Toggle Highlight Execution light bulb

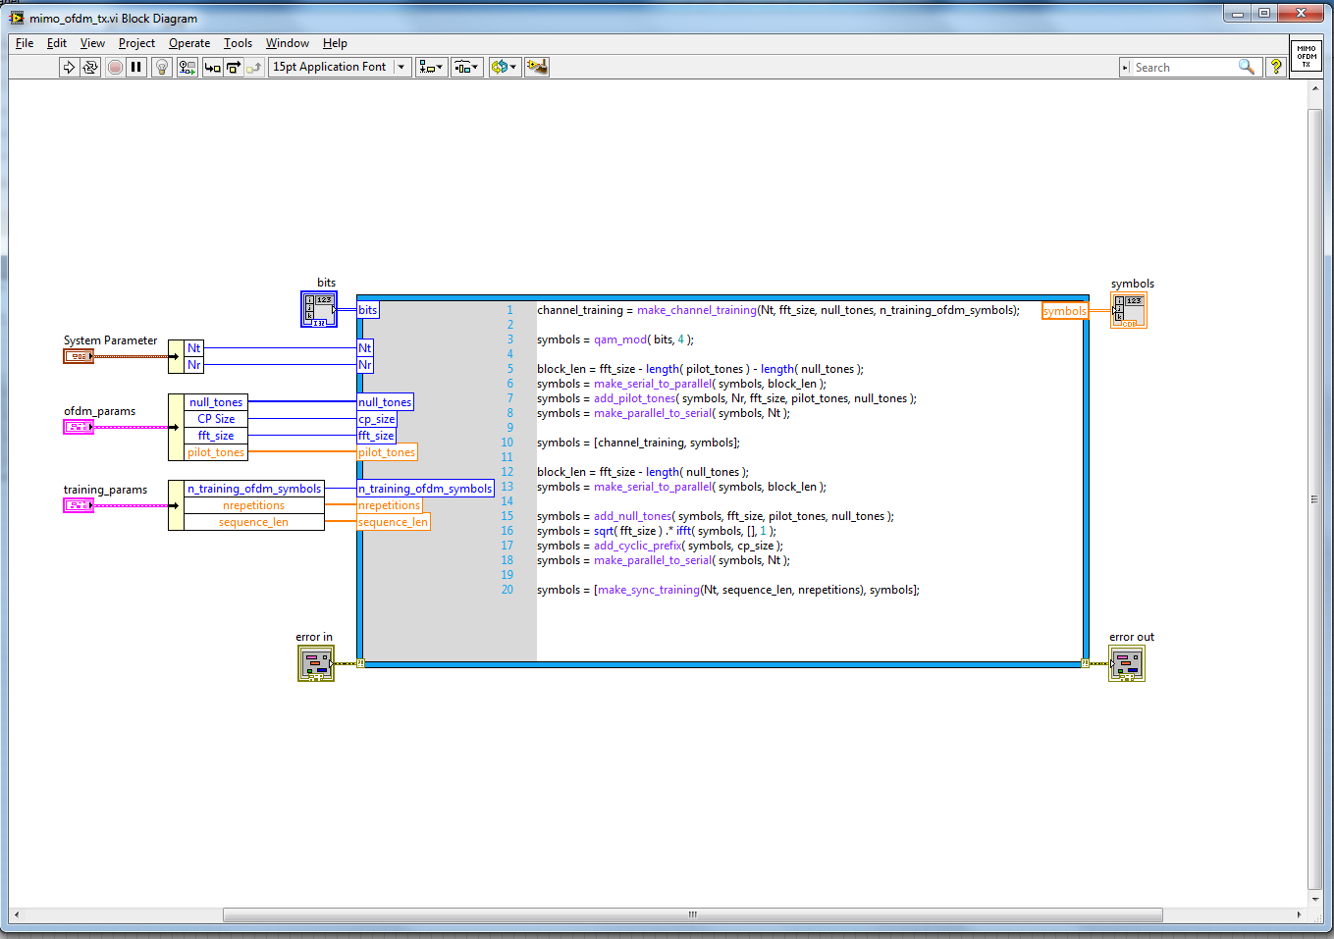coord(162,67)
